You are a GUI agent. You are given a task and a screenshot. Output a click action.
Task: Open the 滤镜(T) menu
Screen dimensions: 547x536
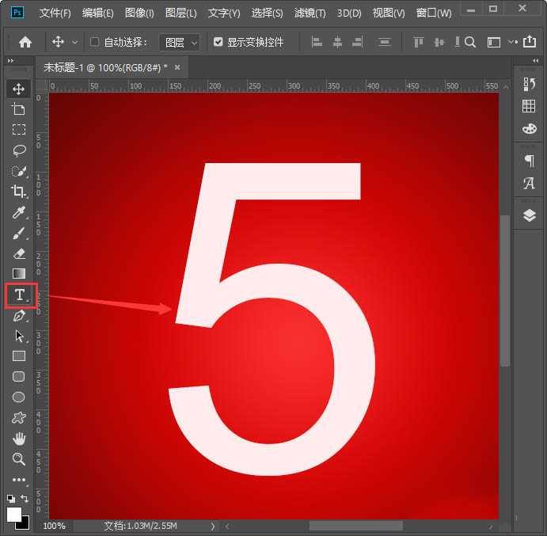(x=310, y=13)
